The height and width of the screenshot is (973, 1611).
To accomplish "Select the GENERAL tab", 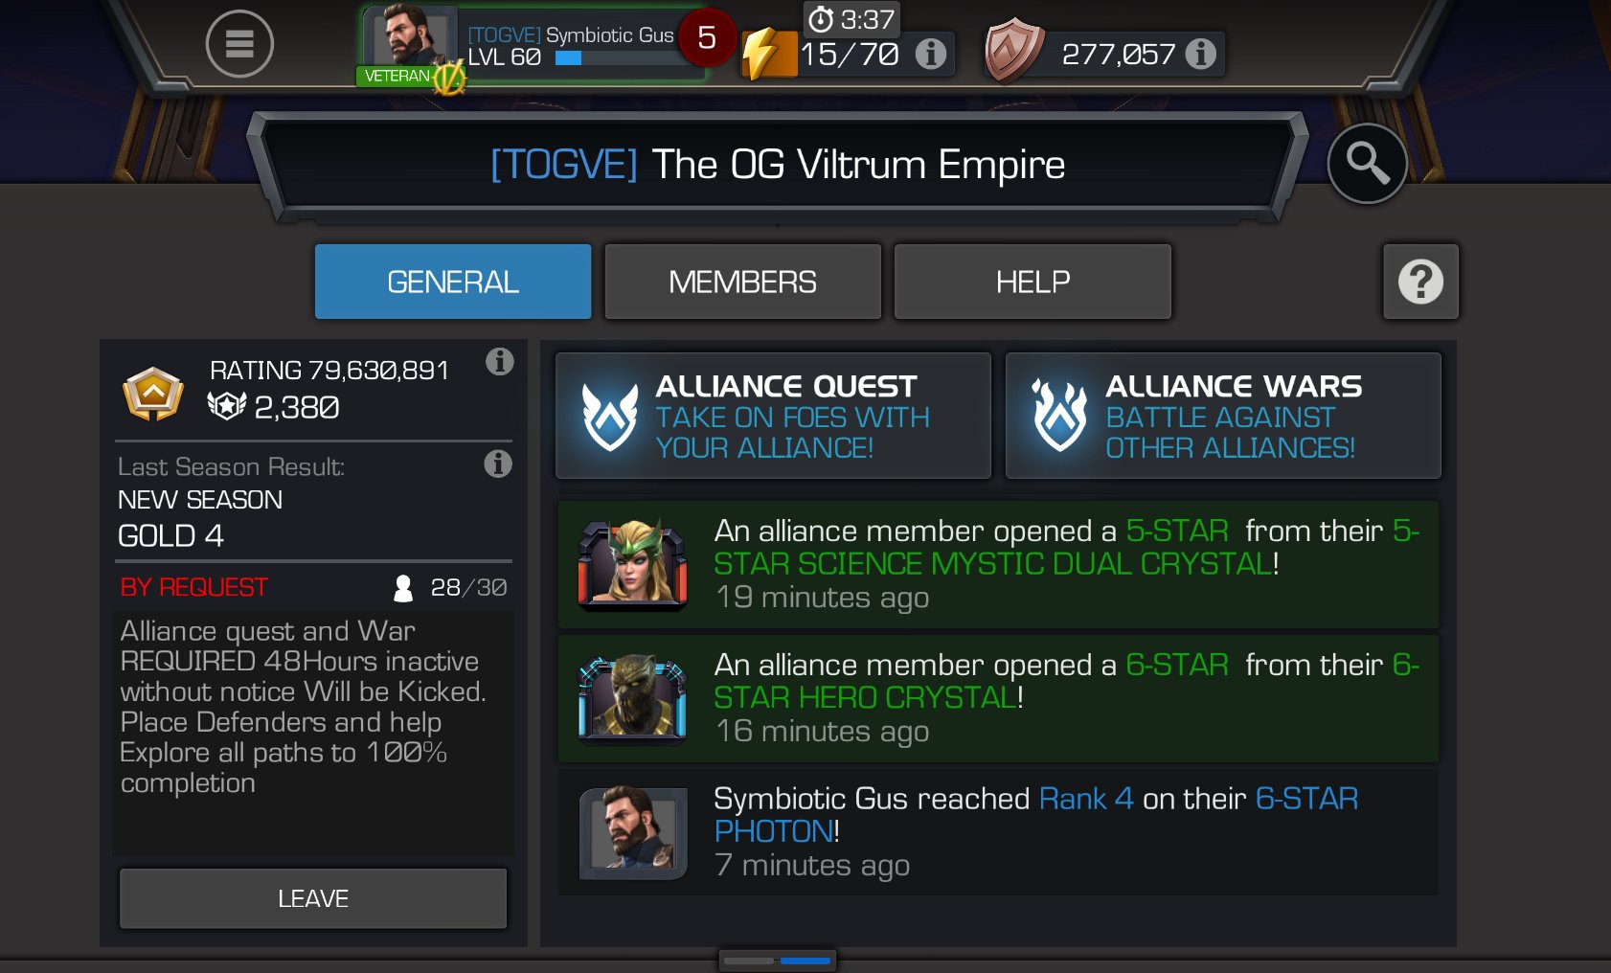I will pos(453,282).
